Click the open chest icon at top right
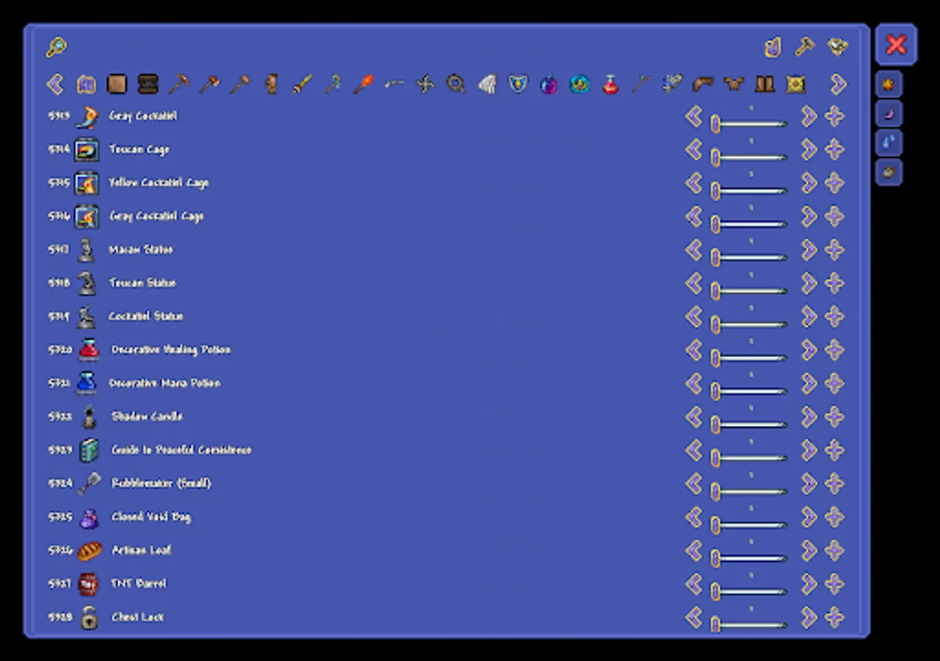The height and width of the screenshot is (661, 940). tap(837, 47)
